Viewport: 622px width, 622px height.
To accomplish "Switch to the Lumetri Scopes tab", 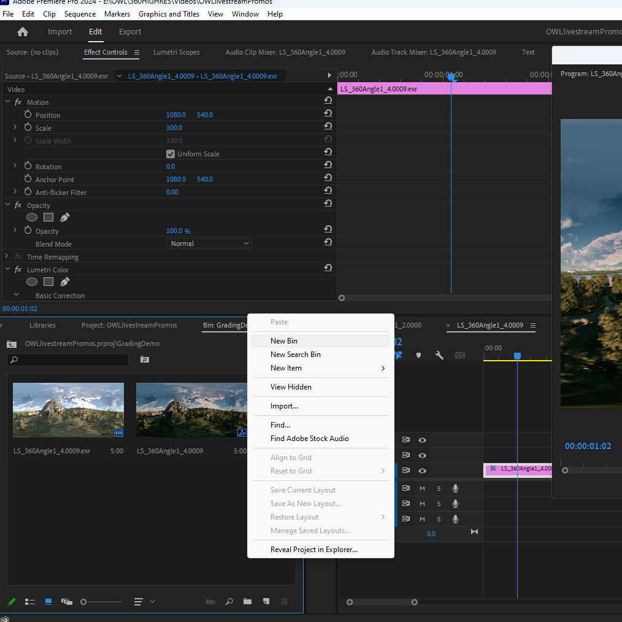I will [x=177, y=52].
